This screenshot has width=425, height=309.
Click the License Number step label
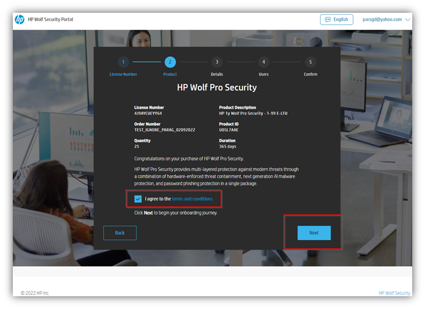(x=123, y=74)
